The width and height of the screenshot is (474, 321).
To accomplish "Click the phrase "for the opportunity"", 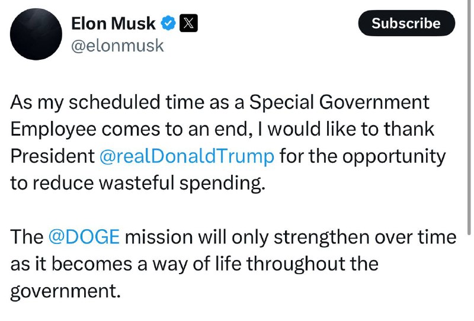I will pos(363,156).
